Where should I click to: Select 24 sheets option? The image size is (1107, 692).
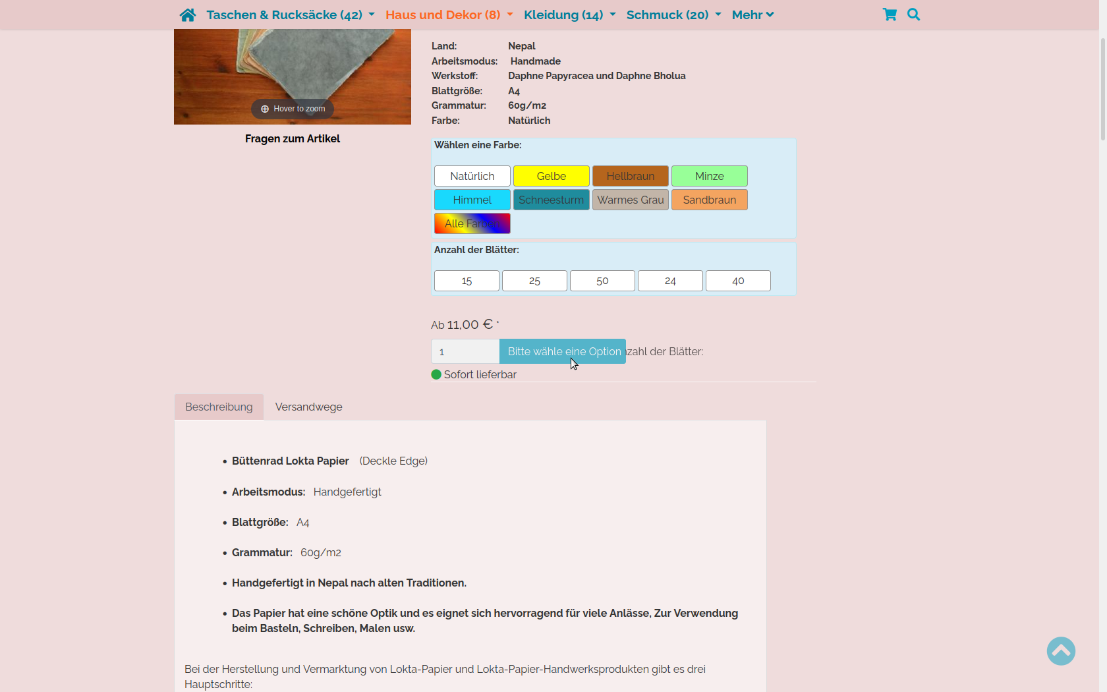670,281
